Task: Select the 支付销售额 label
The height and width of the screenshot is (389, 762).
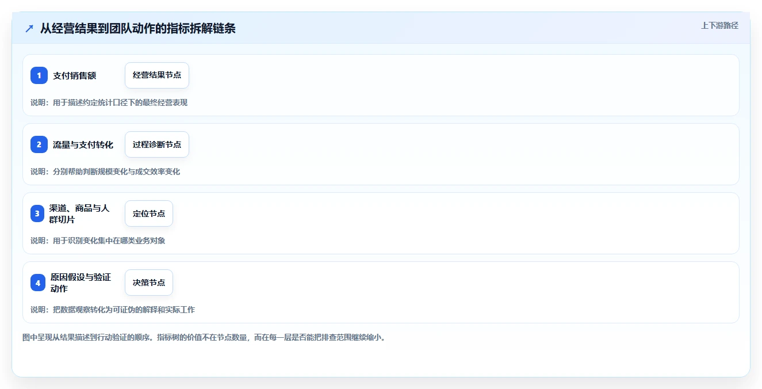Action: pos(75,75)
